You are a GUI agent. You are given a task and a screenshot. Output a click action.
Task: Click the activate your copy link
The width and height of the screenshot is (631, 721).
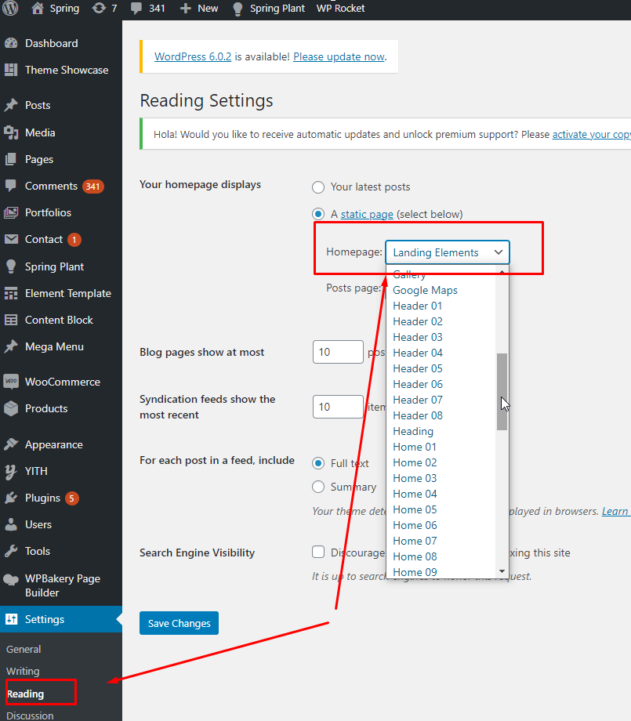tap(592, 134)
